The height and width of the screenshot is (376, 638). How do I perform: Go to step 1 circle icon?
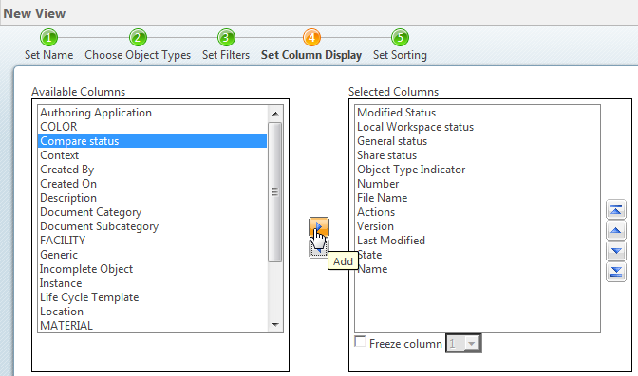click(48, 38)
